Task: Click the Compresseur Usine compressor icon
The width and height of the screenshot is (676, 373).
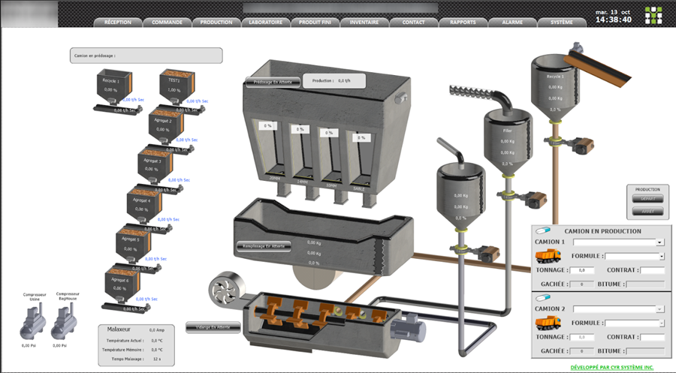Action: point(30,326)
